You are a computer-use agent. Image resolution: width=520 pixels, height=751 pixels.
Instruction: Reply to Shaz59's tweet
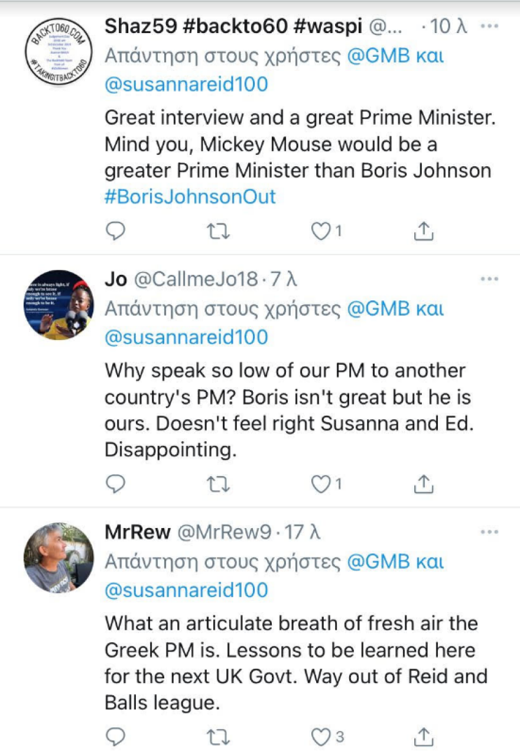click(115, 232)
